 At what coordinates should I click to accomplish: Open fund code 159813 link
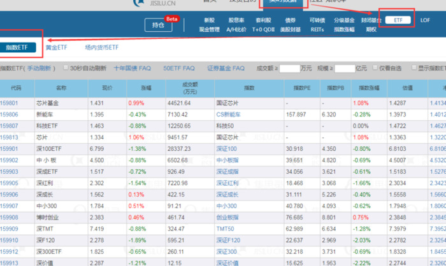(9, 137)
